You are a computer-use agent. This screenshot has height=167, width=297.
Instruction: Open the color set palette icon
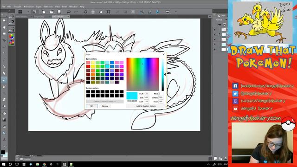click(x=11, y=43)
